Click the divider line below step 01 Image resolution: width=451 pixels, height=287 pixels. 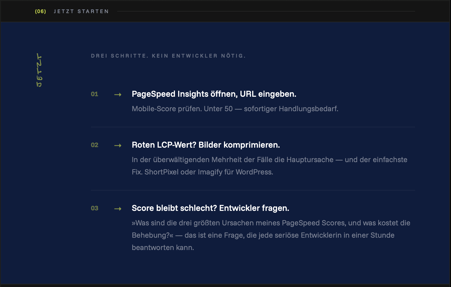click(253, 127)
